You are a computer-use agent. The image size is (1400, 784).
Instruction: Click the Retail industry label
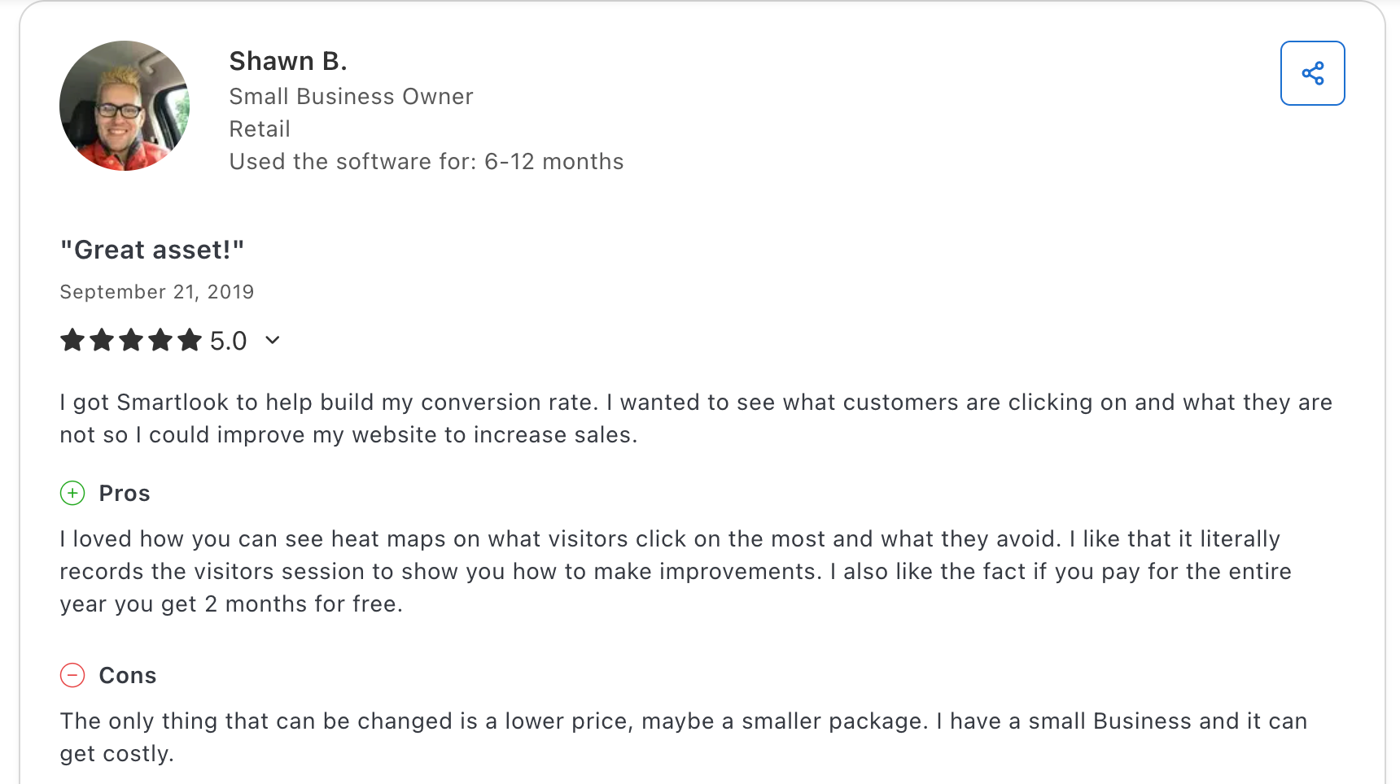(x=260, y=129)
